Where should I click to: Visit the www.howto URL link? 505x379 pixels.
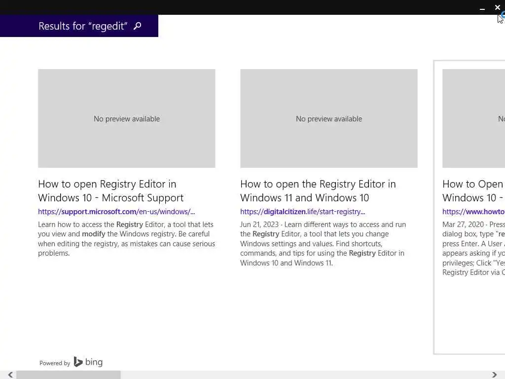[474, 212]
